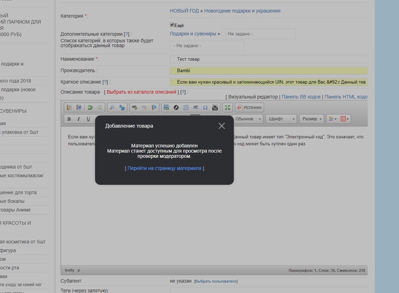Viewport: 399px width, 293px height.
Task: Focus the Краткое описание input field
Action: 269,82
